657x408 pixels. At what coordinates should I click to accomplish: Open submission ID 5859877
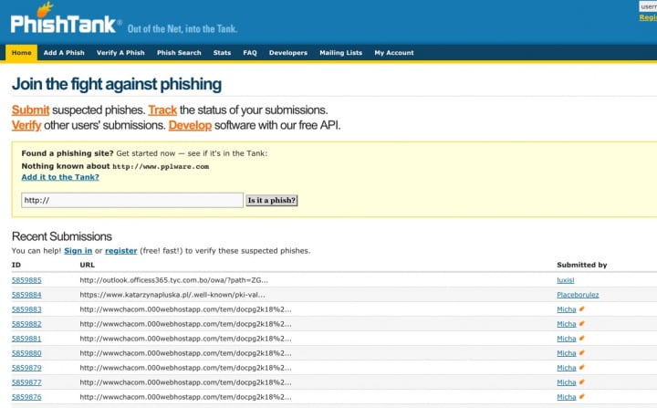pyautogui.click(x=26, y=382)
